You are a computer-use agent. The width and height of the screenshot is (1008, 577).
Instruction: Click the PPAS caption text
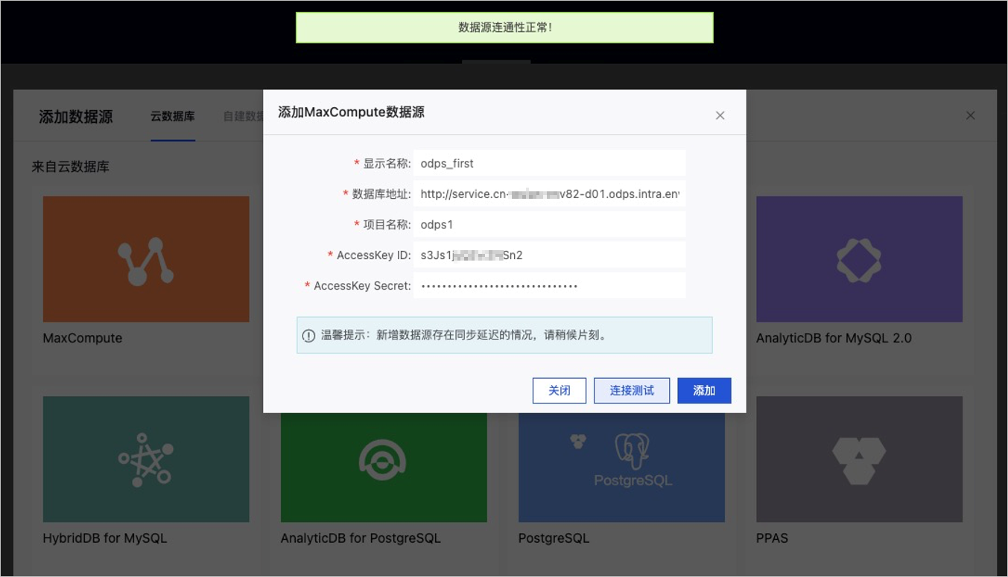pyautogui.click(x=772, y=538)
